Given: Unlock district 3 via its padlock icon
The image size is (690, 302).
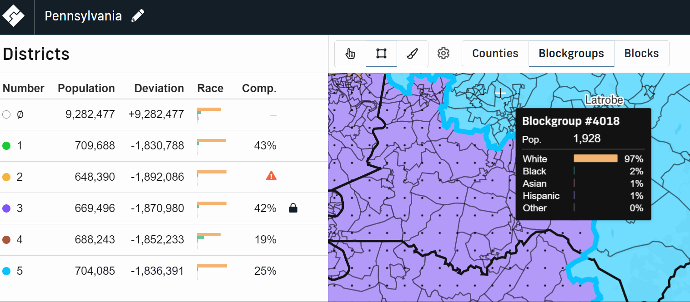Looking at the screenshot, I should point(293,208).
